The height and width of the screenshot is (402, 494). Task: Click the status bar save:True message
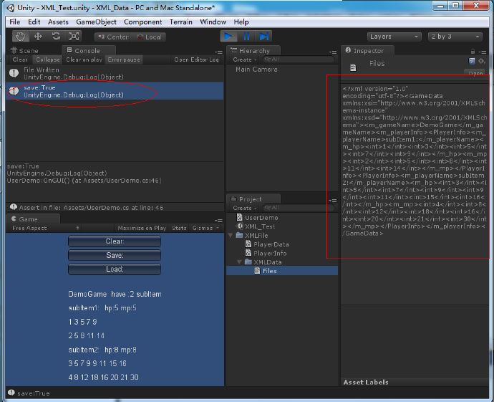pos(34,393)
